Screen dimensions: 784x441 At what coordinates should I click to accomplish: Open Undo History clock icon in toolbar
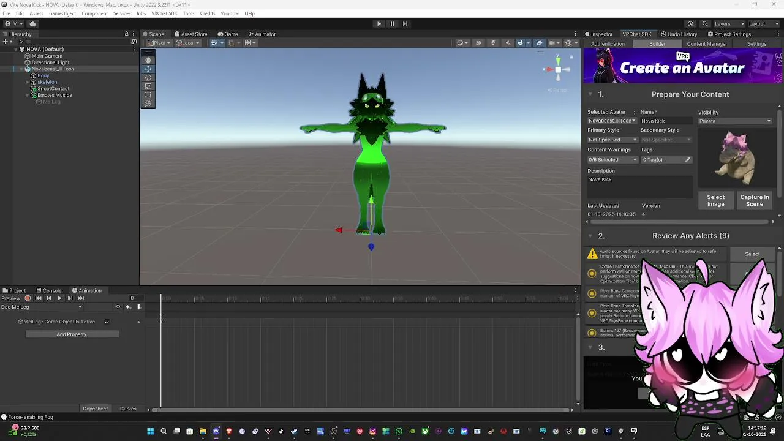[x=690, y=23]
